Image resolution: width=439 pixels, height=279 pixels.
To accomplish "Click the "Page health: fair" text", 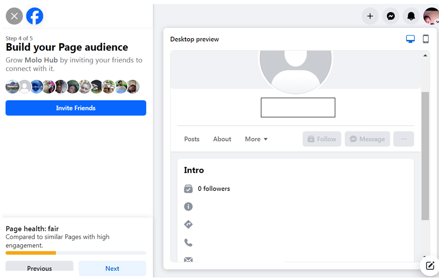I will tap(32, 229).
